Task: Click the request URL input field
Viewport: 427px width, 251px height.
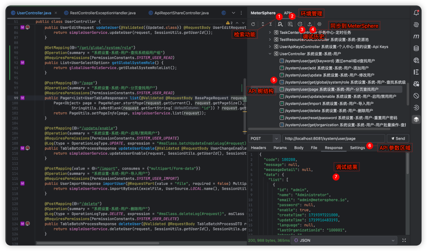Action: tap(333, 138)
